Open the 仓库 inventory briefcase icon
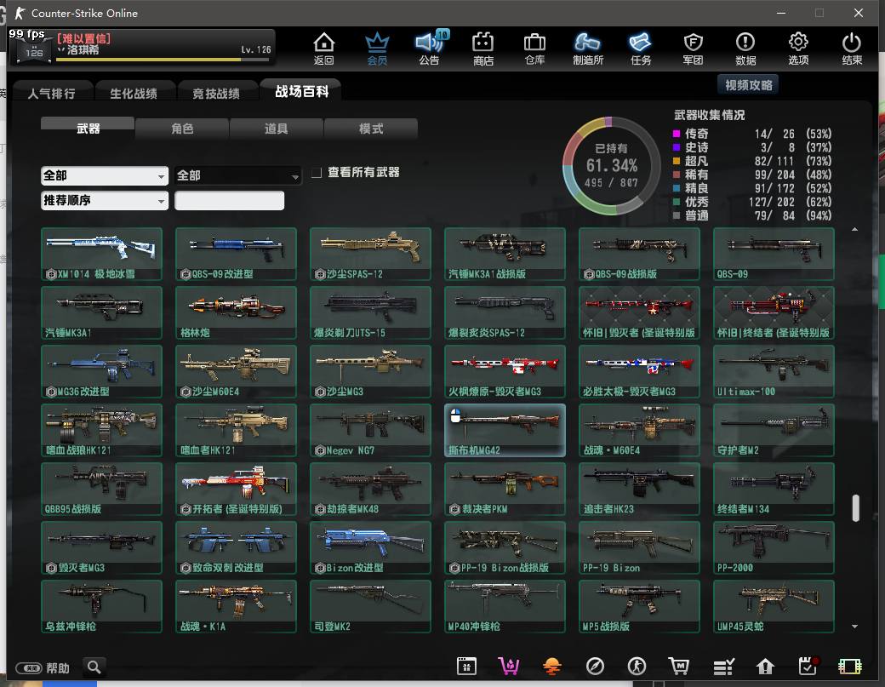This screenshot has height=687, width=885. coord(534,49)
